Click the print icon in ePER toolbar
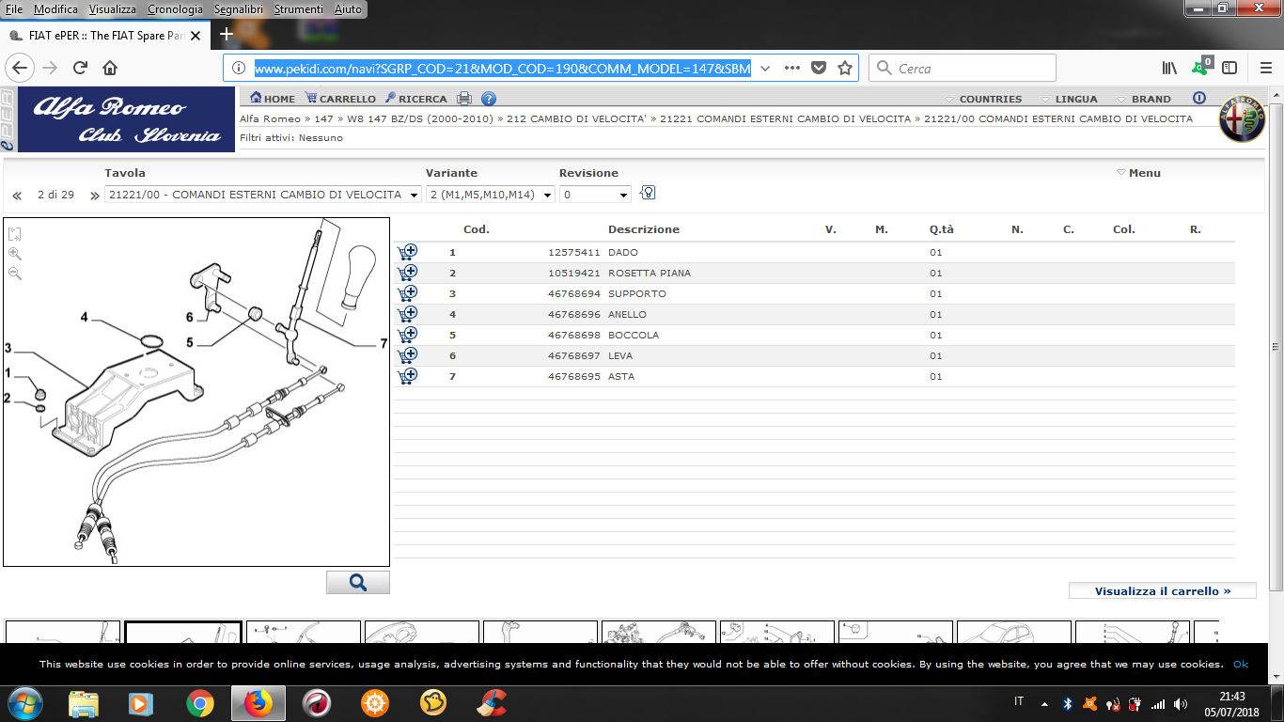 (x=463, y=99)
